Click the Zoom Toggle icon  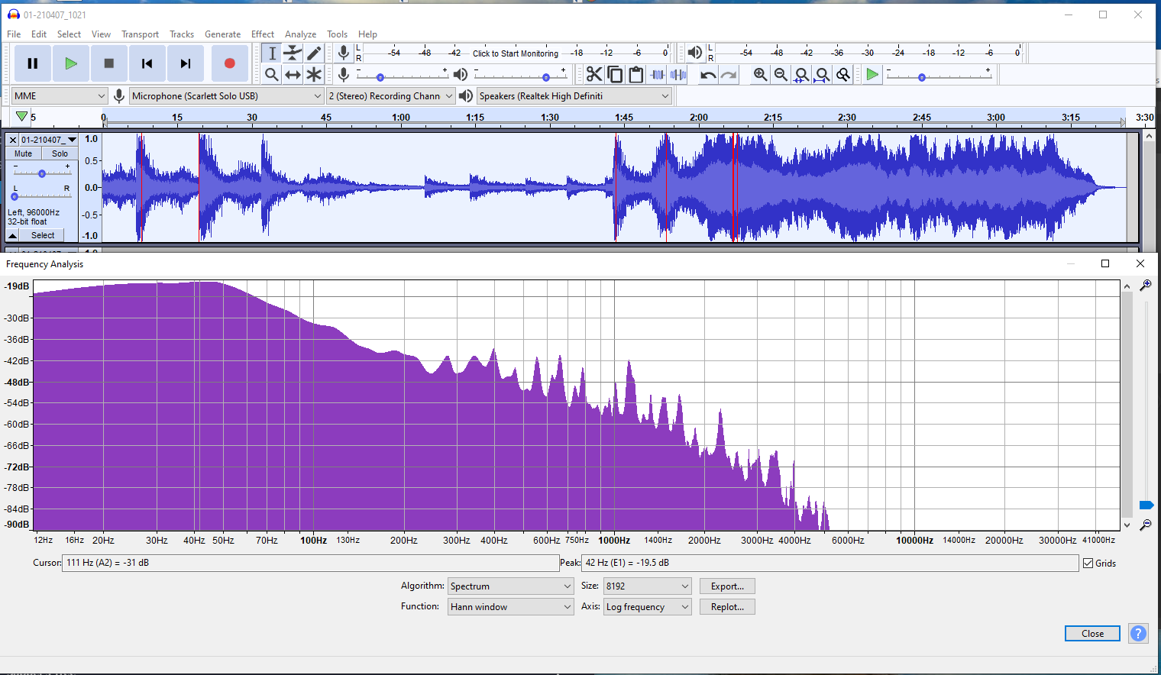[842, 74]
